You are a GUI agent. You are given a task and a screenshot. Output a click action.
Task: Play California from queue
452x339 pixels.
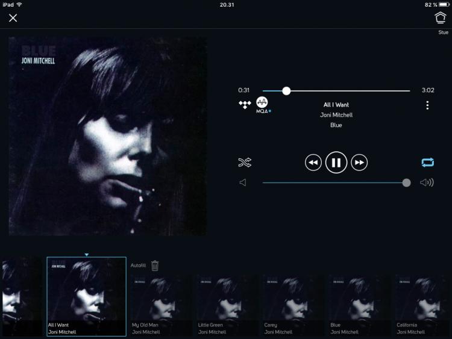(424, 305)
